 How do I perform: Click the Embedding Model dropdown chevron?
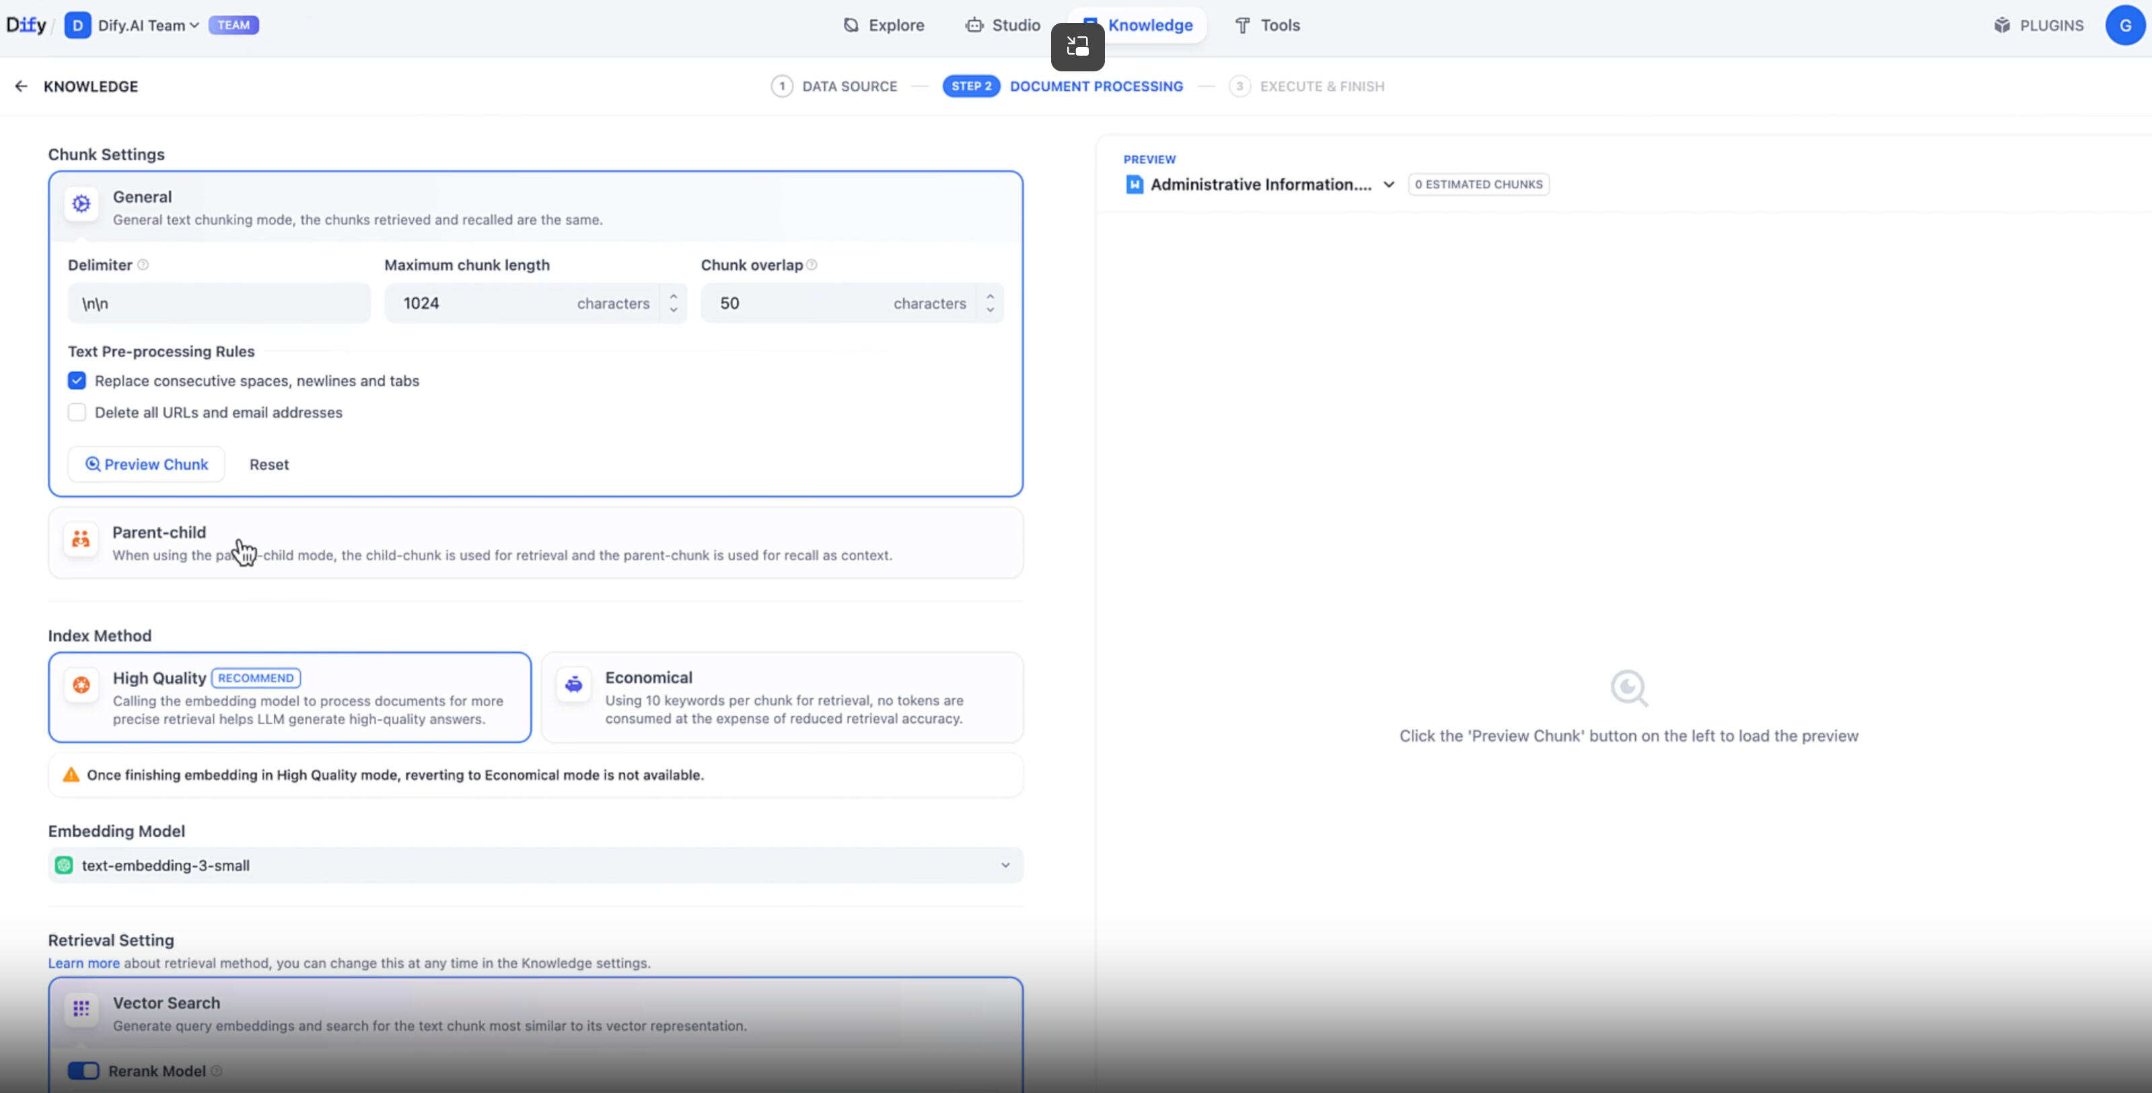(1006, 865)
